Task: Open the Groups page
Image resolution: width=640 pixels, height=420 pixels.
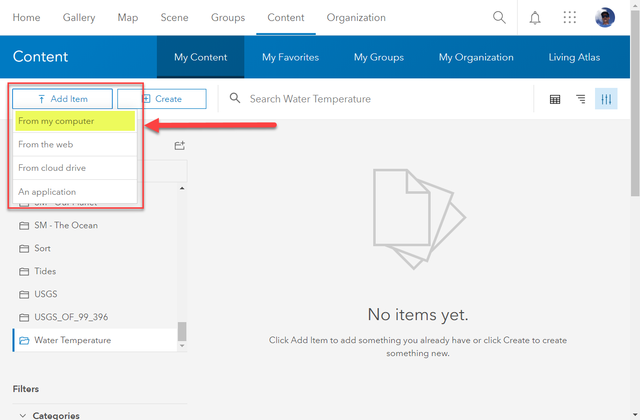Action: pyautogui.click(x=228, y=17)
